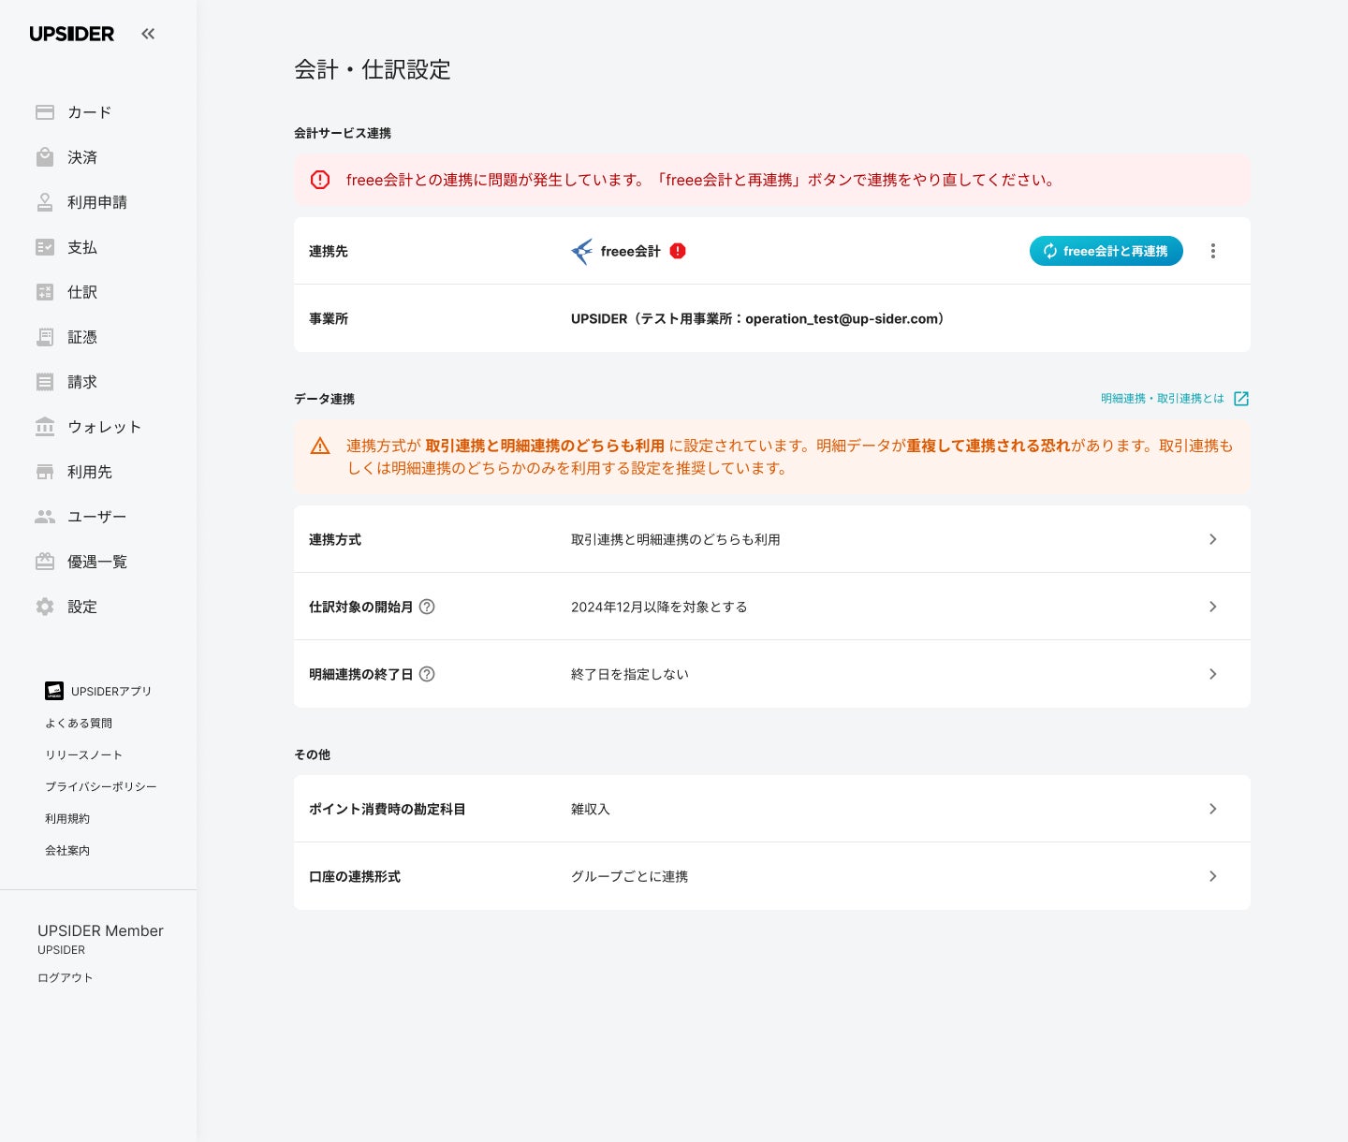
Task: Open the よくある質問 link
Action: (79, 723)
